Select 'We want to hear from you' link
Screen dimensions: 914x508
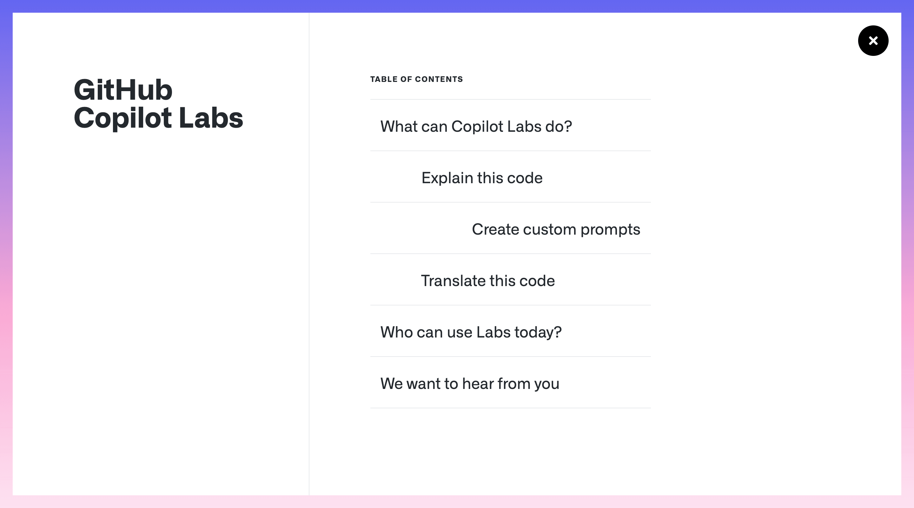pos(469,382)
